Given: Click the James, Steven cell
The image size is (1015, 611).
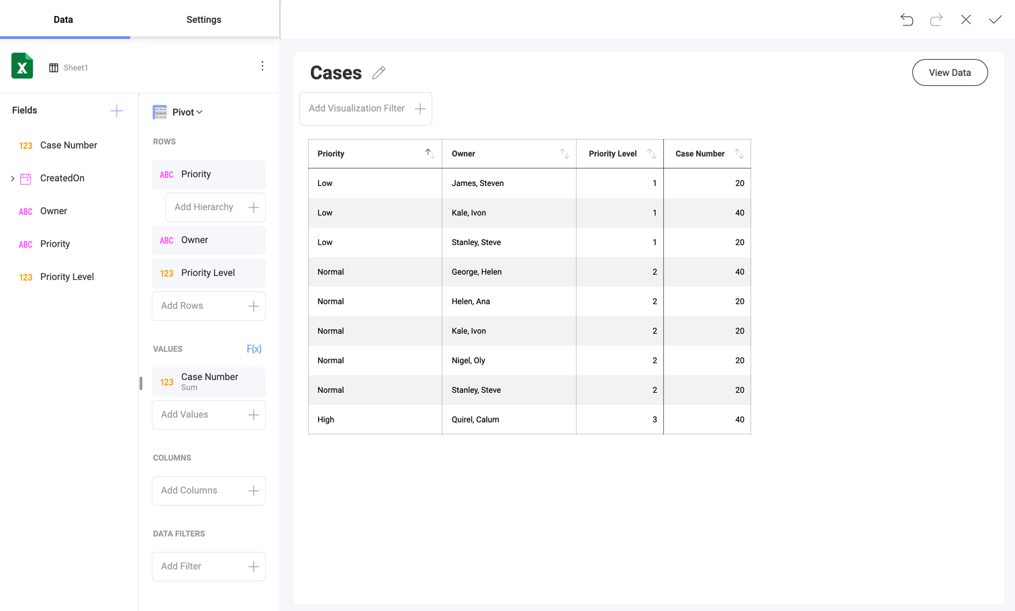Looking at the screenshot, I should pos(510,183).
